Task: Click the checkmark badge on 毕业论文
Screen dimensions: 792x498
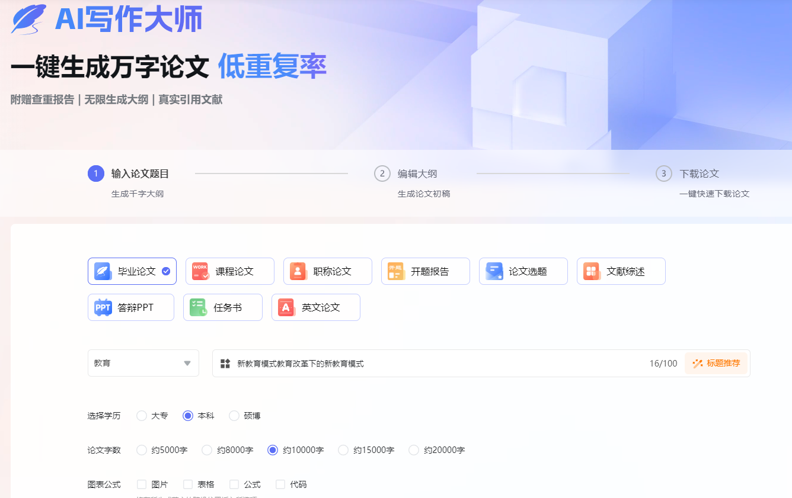Action: click(166, 271)
